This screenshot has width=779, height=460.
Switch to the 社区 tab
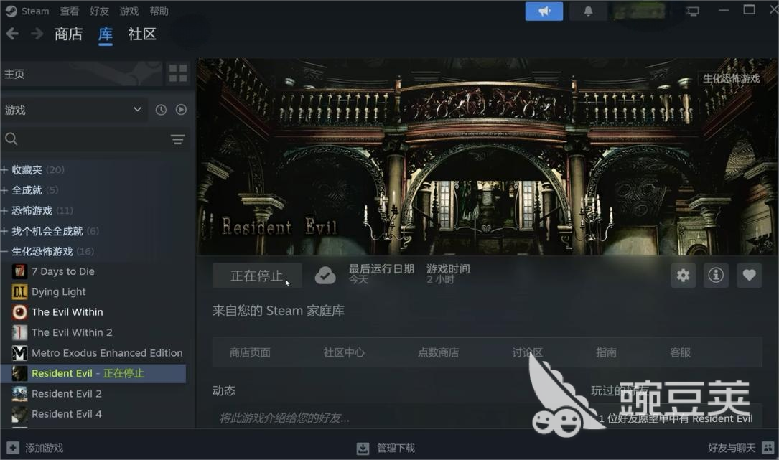click(x=141, y=34)
